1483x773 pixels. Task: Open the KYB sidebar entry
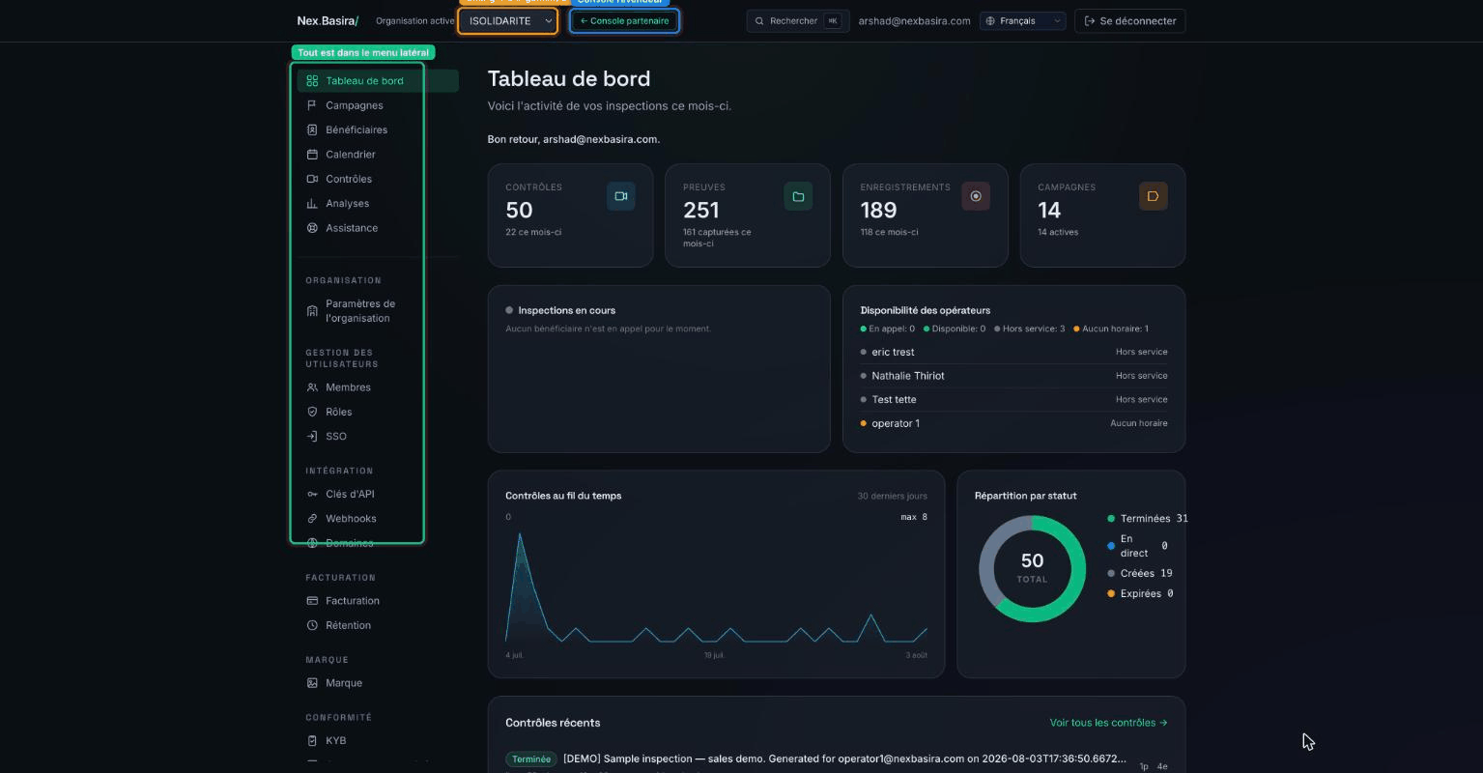click(x=378, y=741)
